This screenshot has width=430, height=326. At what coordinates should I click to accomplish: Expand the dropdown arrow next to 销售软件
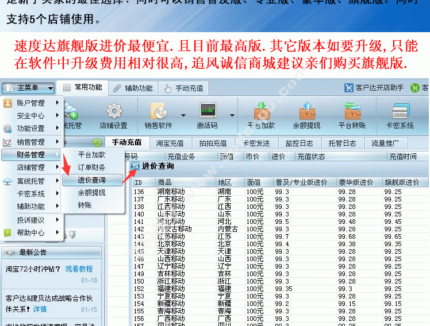pos(183,114)
